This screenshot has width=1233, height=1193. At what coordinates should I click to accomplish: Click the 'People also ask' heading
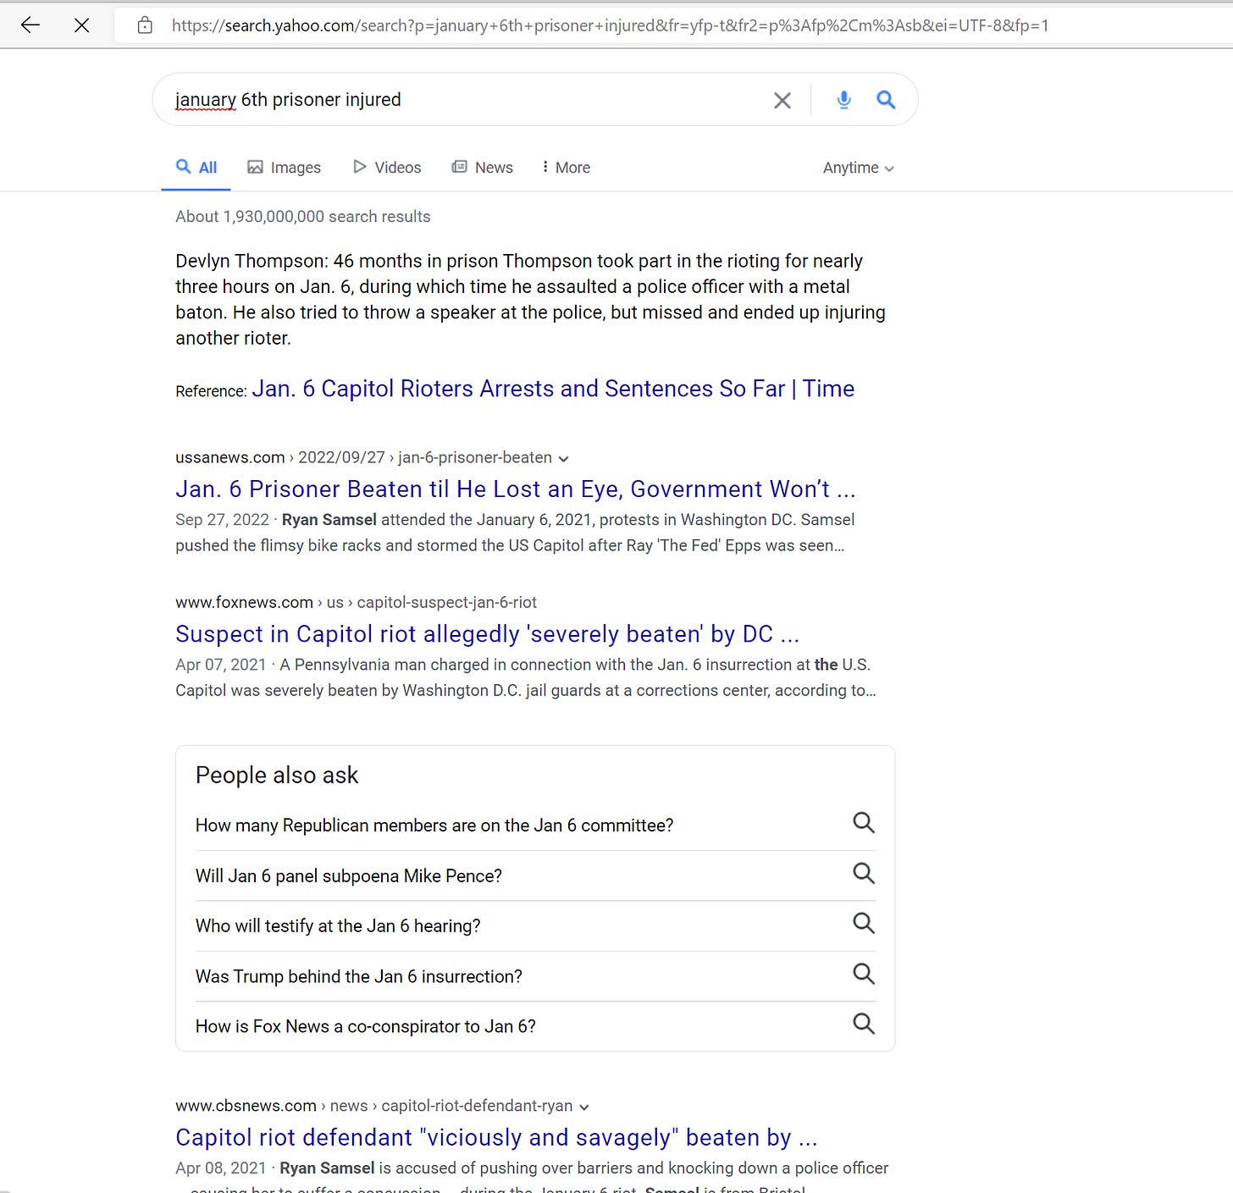coord(277,776)
